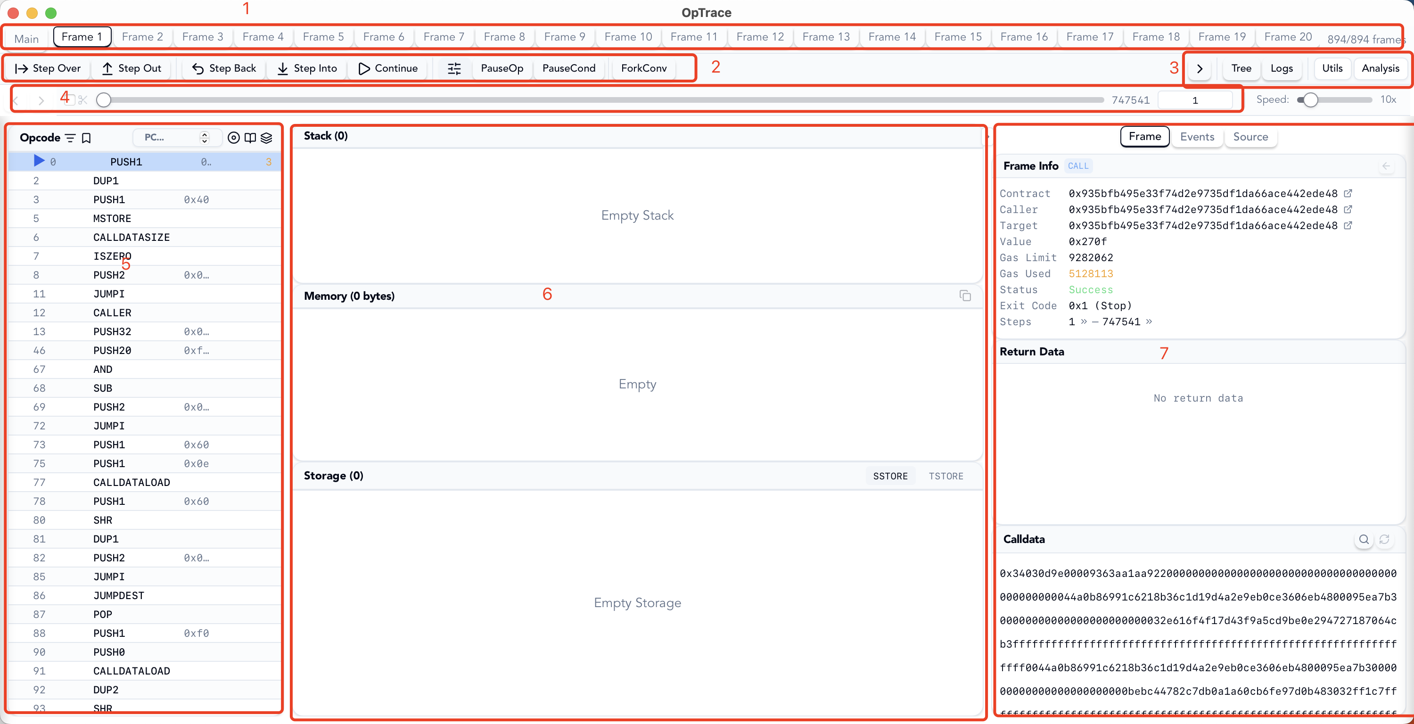
Task: Open the PC column dropdown selector
Action: (x=177, y=138)
